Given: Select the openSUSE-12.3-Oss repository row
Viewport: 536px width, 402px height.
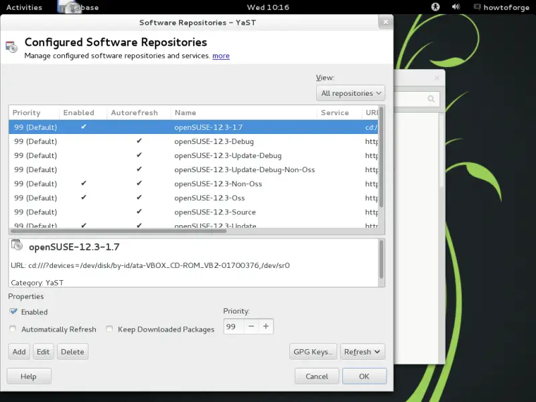Looking at the screenshot, I should [194, 198].
